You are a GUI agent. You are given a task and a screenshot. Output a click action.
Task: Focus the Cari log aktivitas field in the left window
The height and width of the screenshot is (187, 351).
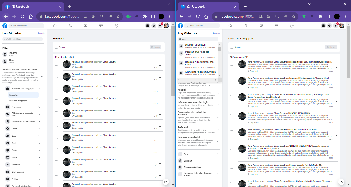23,39
